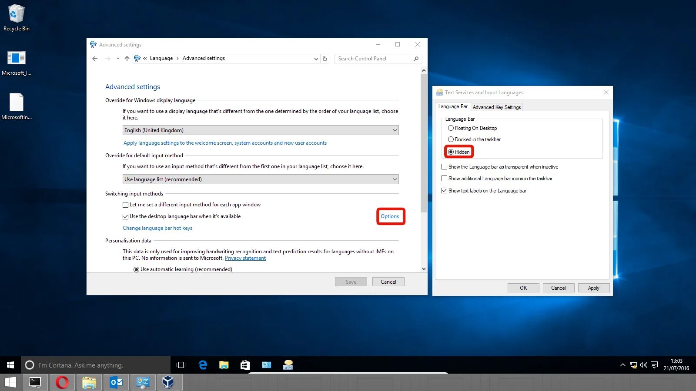This screenshot has height=391, width=696.
Task: Open the terminal icon on the bottom taskbar
Action: click(35, 382)
